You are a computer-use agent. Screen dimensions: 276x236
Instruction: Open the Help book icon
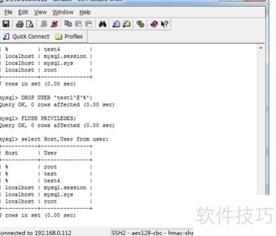click(154, 24)
